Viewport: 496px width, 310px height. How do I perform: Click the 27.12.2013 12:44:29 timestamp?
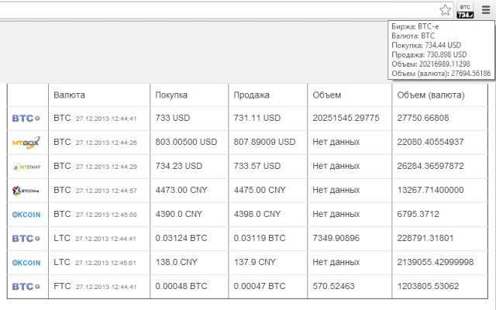click(x=106, y=167)
